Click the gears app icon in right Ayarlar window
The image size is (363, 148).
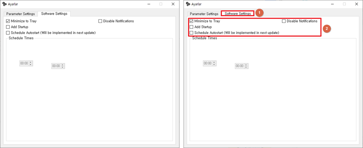click(188, 4)
